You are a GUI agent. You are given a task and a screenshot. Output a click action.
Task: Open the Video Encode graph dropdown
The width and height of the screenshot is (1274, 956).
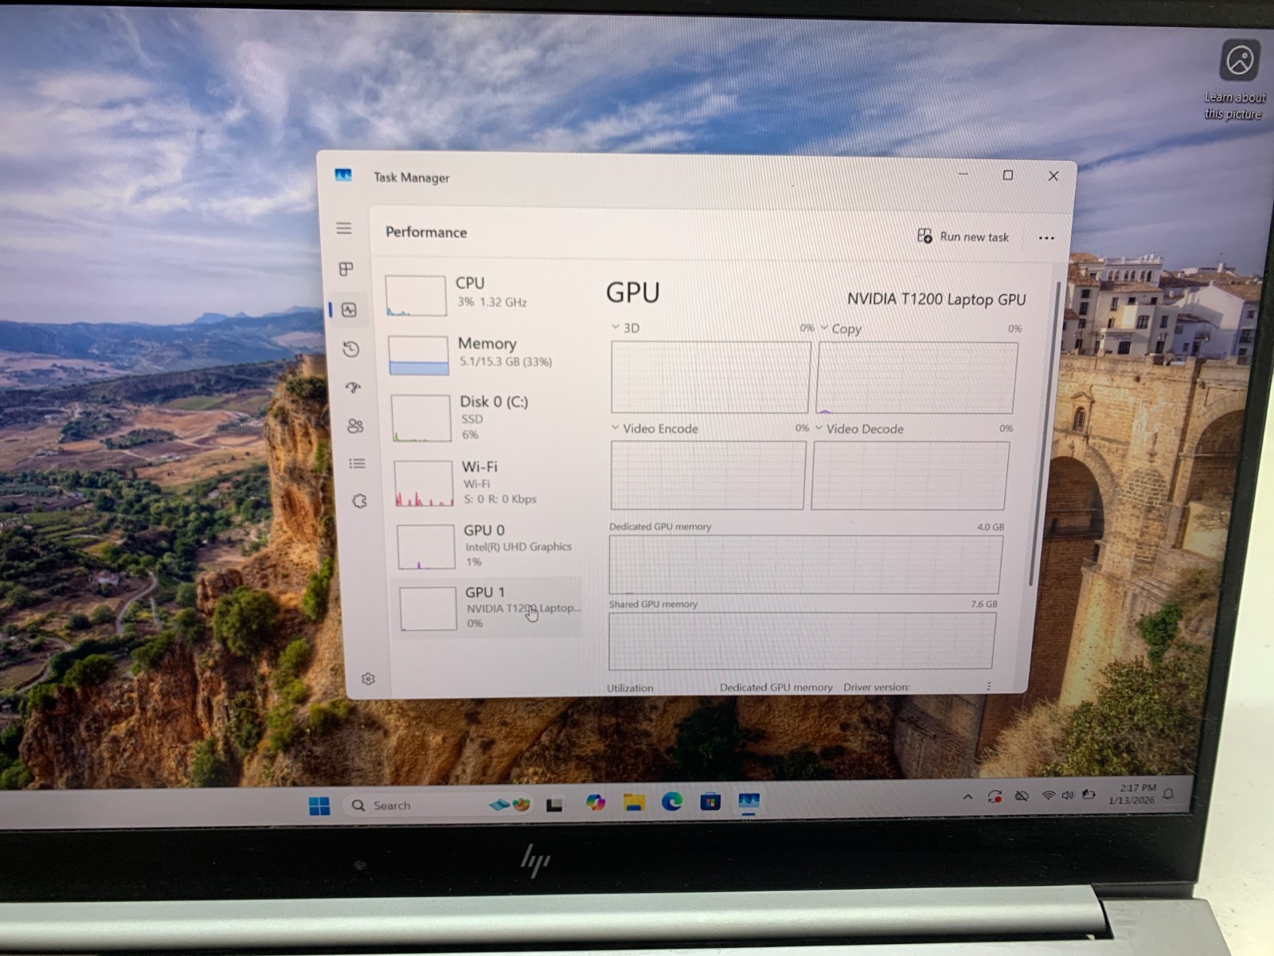tap(615, 428)
